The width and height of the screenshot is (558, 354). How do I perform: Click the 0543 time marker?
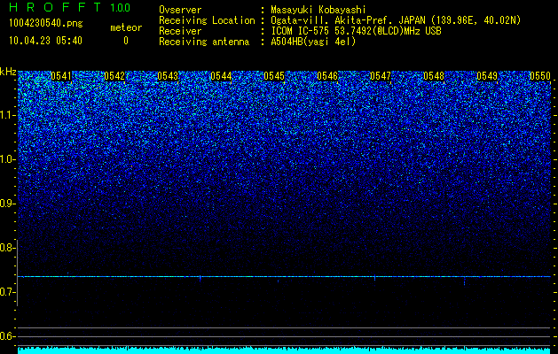168,76
